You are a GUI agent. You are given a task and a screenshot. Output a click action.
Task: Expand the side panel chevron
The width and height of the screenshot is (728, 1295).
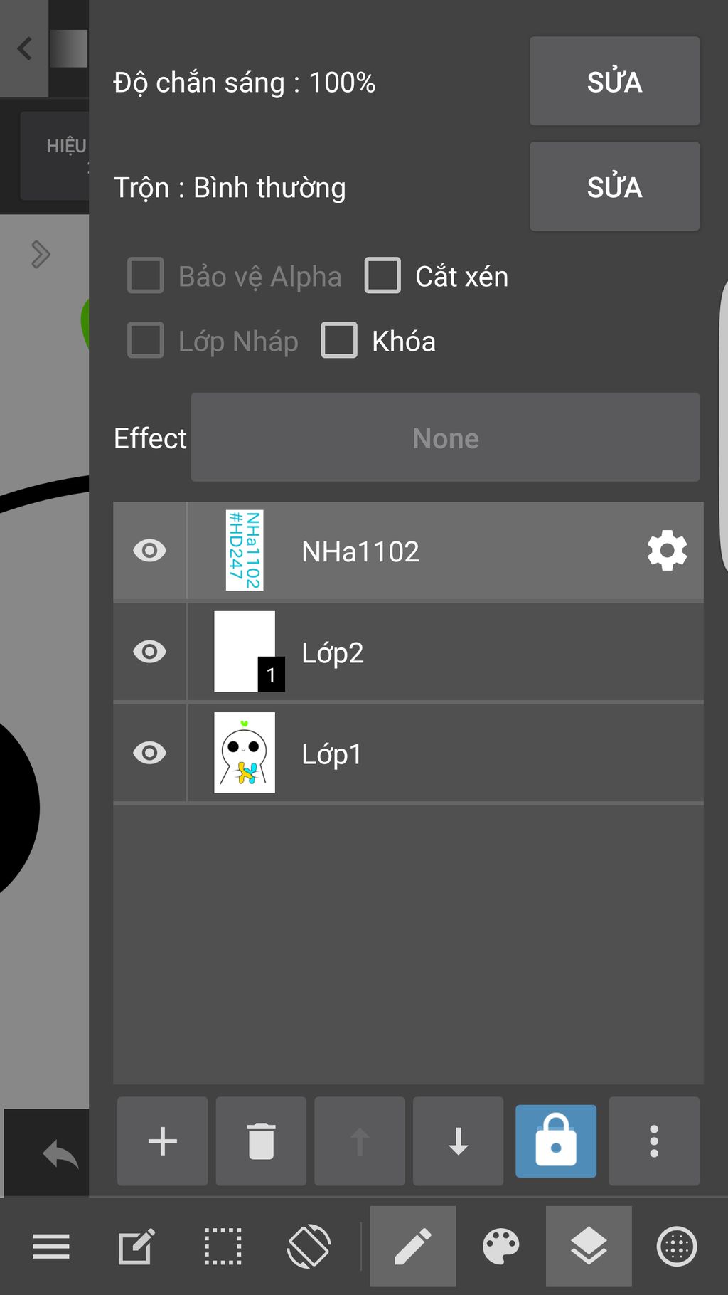pyautogui.click(x=41, y=254)
